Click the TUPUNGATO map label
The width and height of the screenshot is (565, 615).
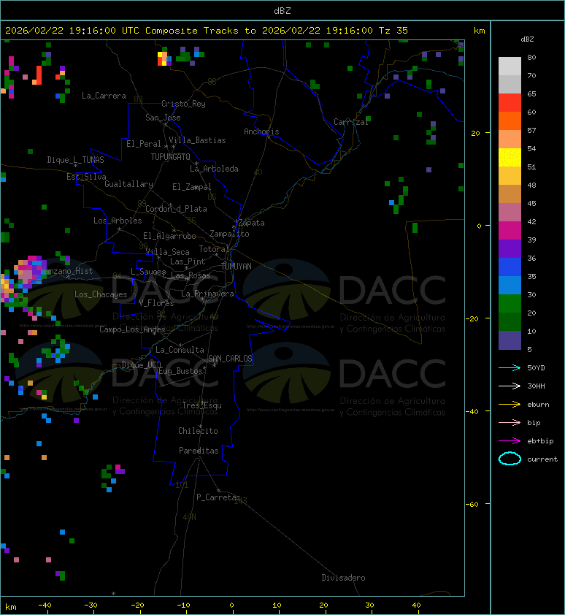click(171, 157)
